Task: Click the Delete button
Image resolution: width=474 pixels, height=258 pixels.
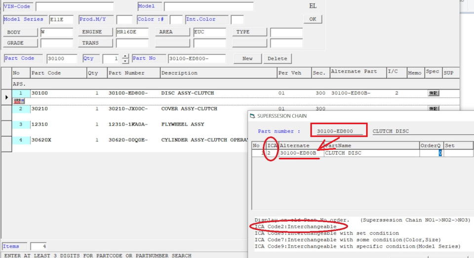Action: click(277, 58)
